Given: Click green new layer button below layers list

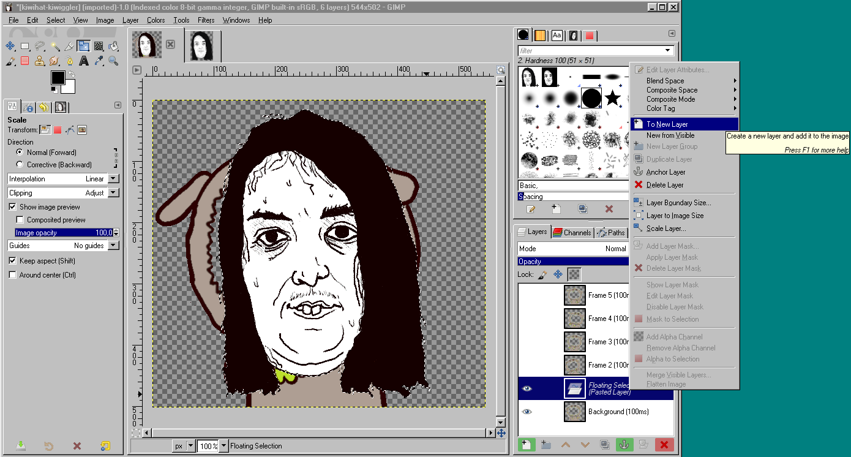Looking at the screenshot, I should 526,445.
